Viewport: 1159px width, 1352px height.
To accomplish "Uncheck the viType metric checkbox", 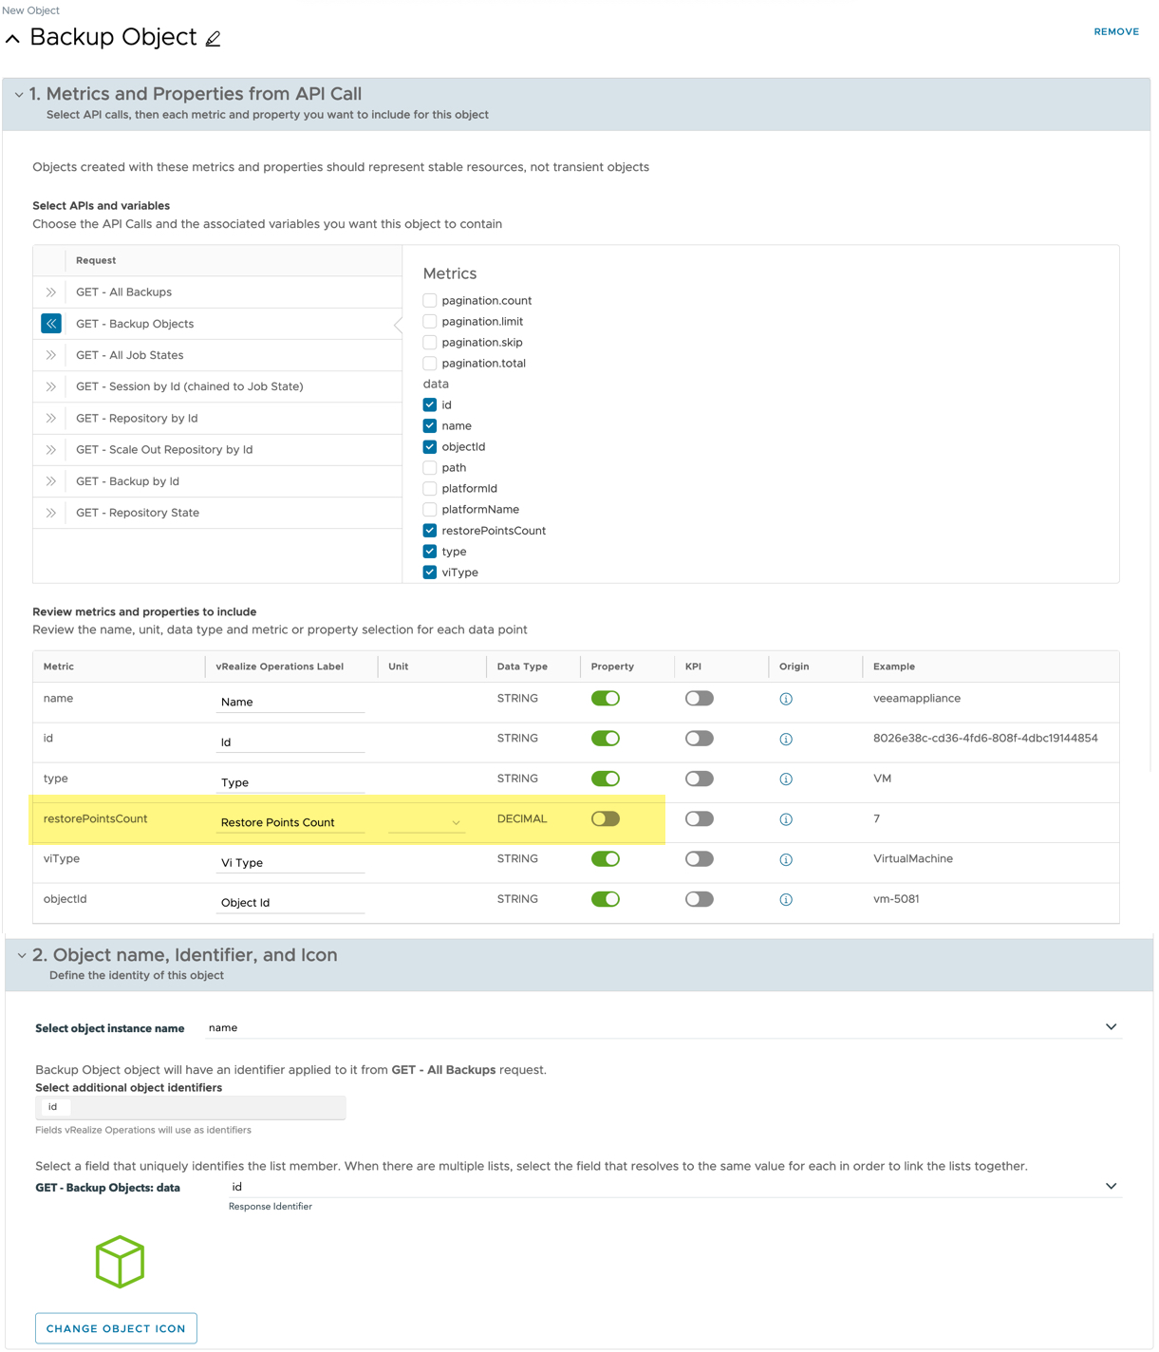I will pyautogui.click(x=430, y=573).
